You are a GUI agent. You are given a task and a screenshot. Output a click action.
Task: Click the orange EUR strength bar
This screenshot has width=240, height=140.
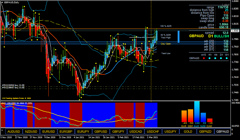pos(184,116)
